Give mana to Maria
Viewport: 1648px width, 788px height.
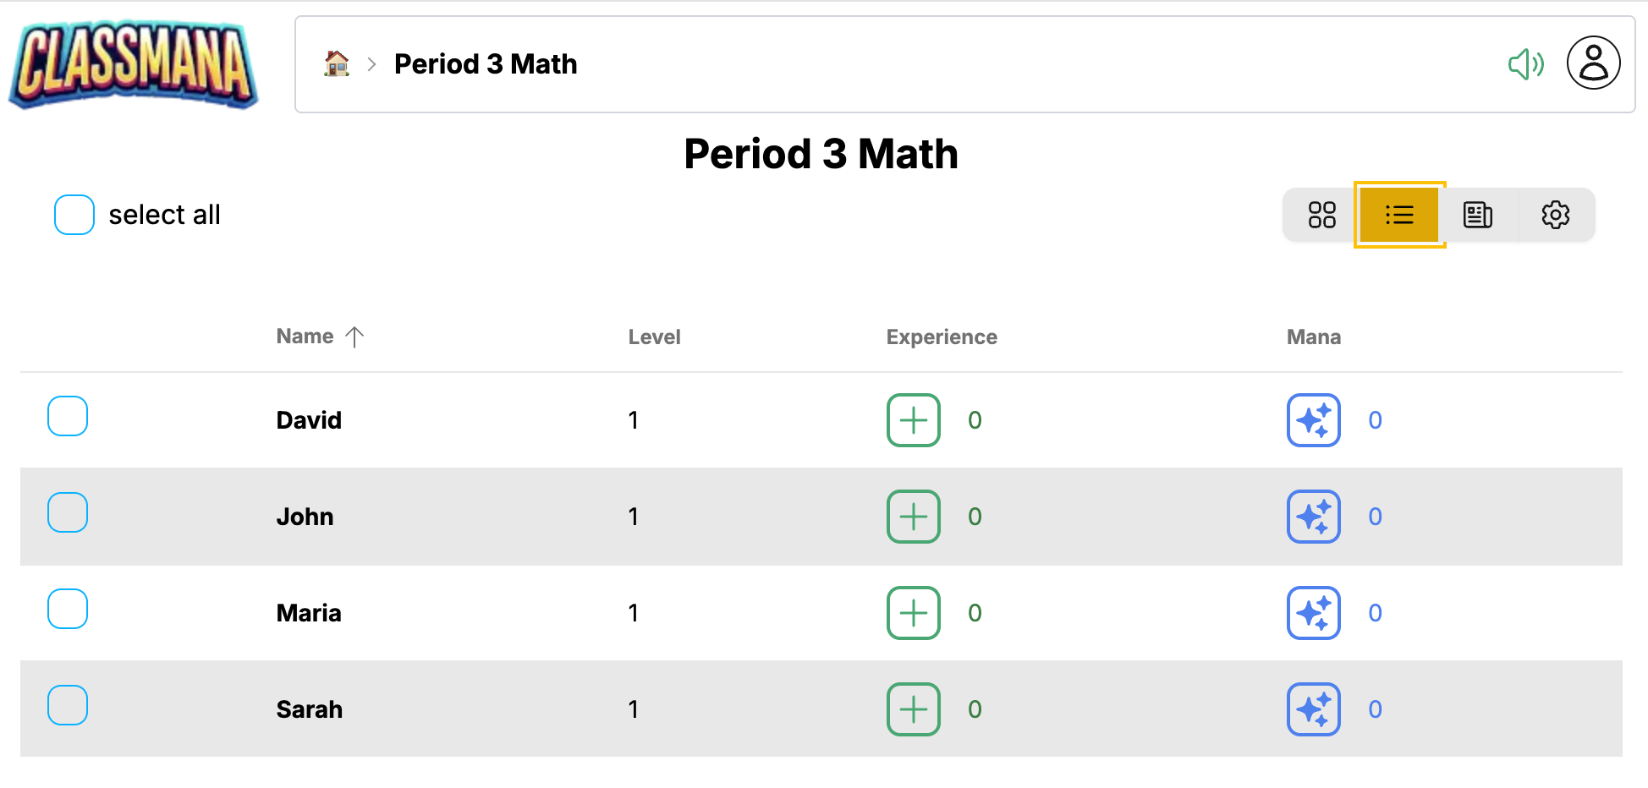point(1313,613)
